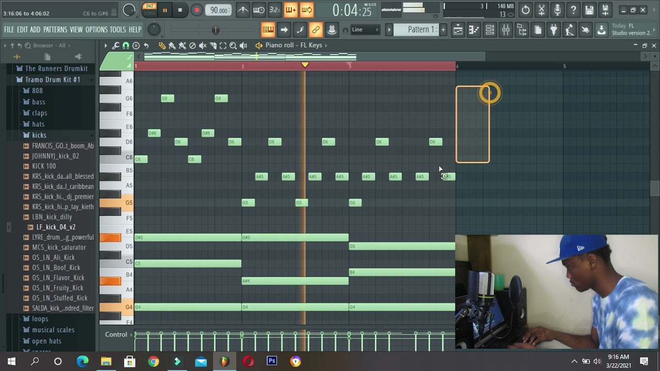Expand the musical scales folder
Viewport: 660px width, 371px height.
(x=53, y=330)
